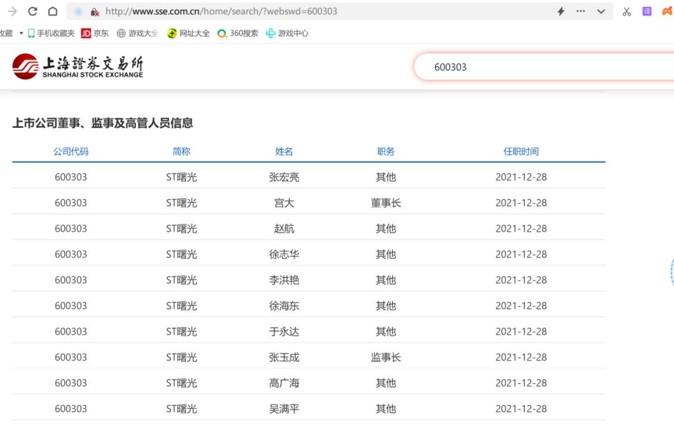Screen dimensions: 674x437
Task: Click the browser home icon
Action: click(x=53, y=11)
